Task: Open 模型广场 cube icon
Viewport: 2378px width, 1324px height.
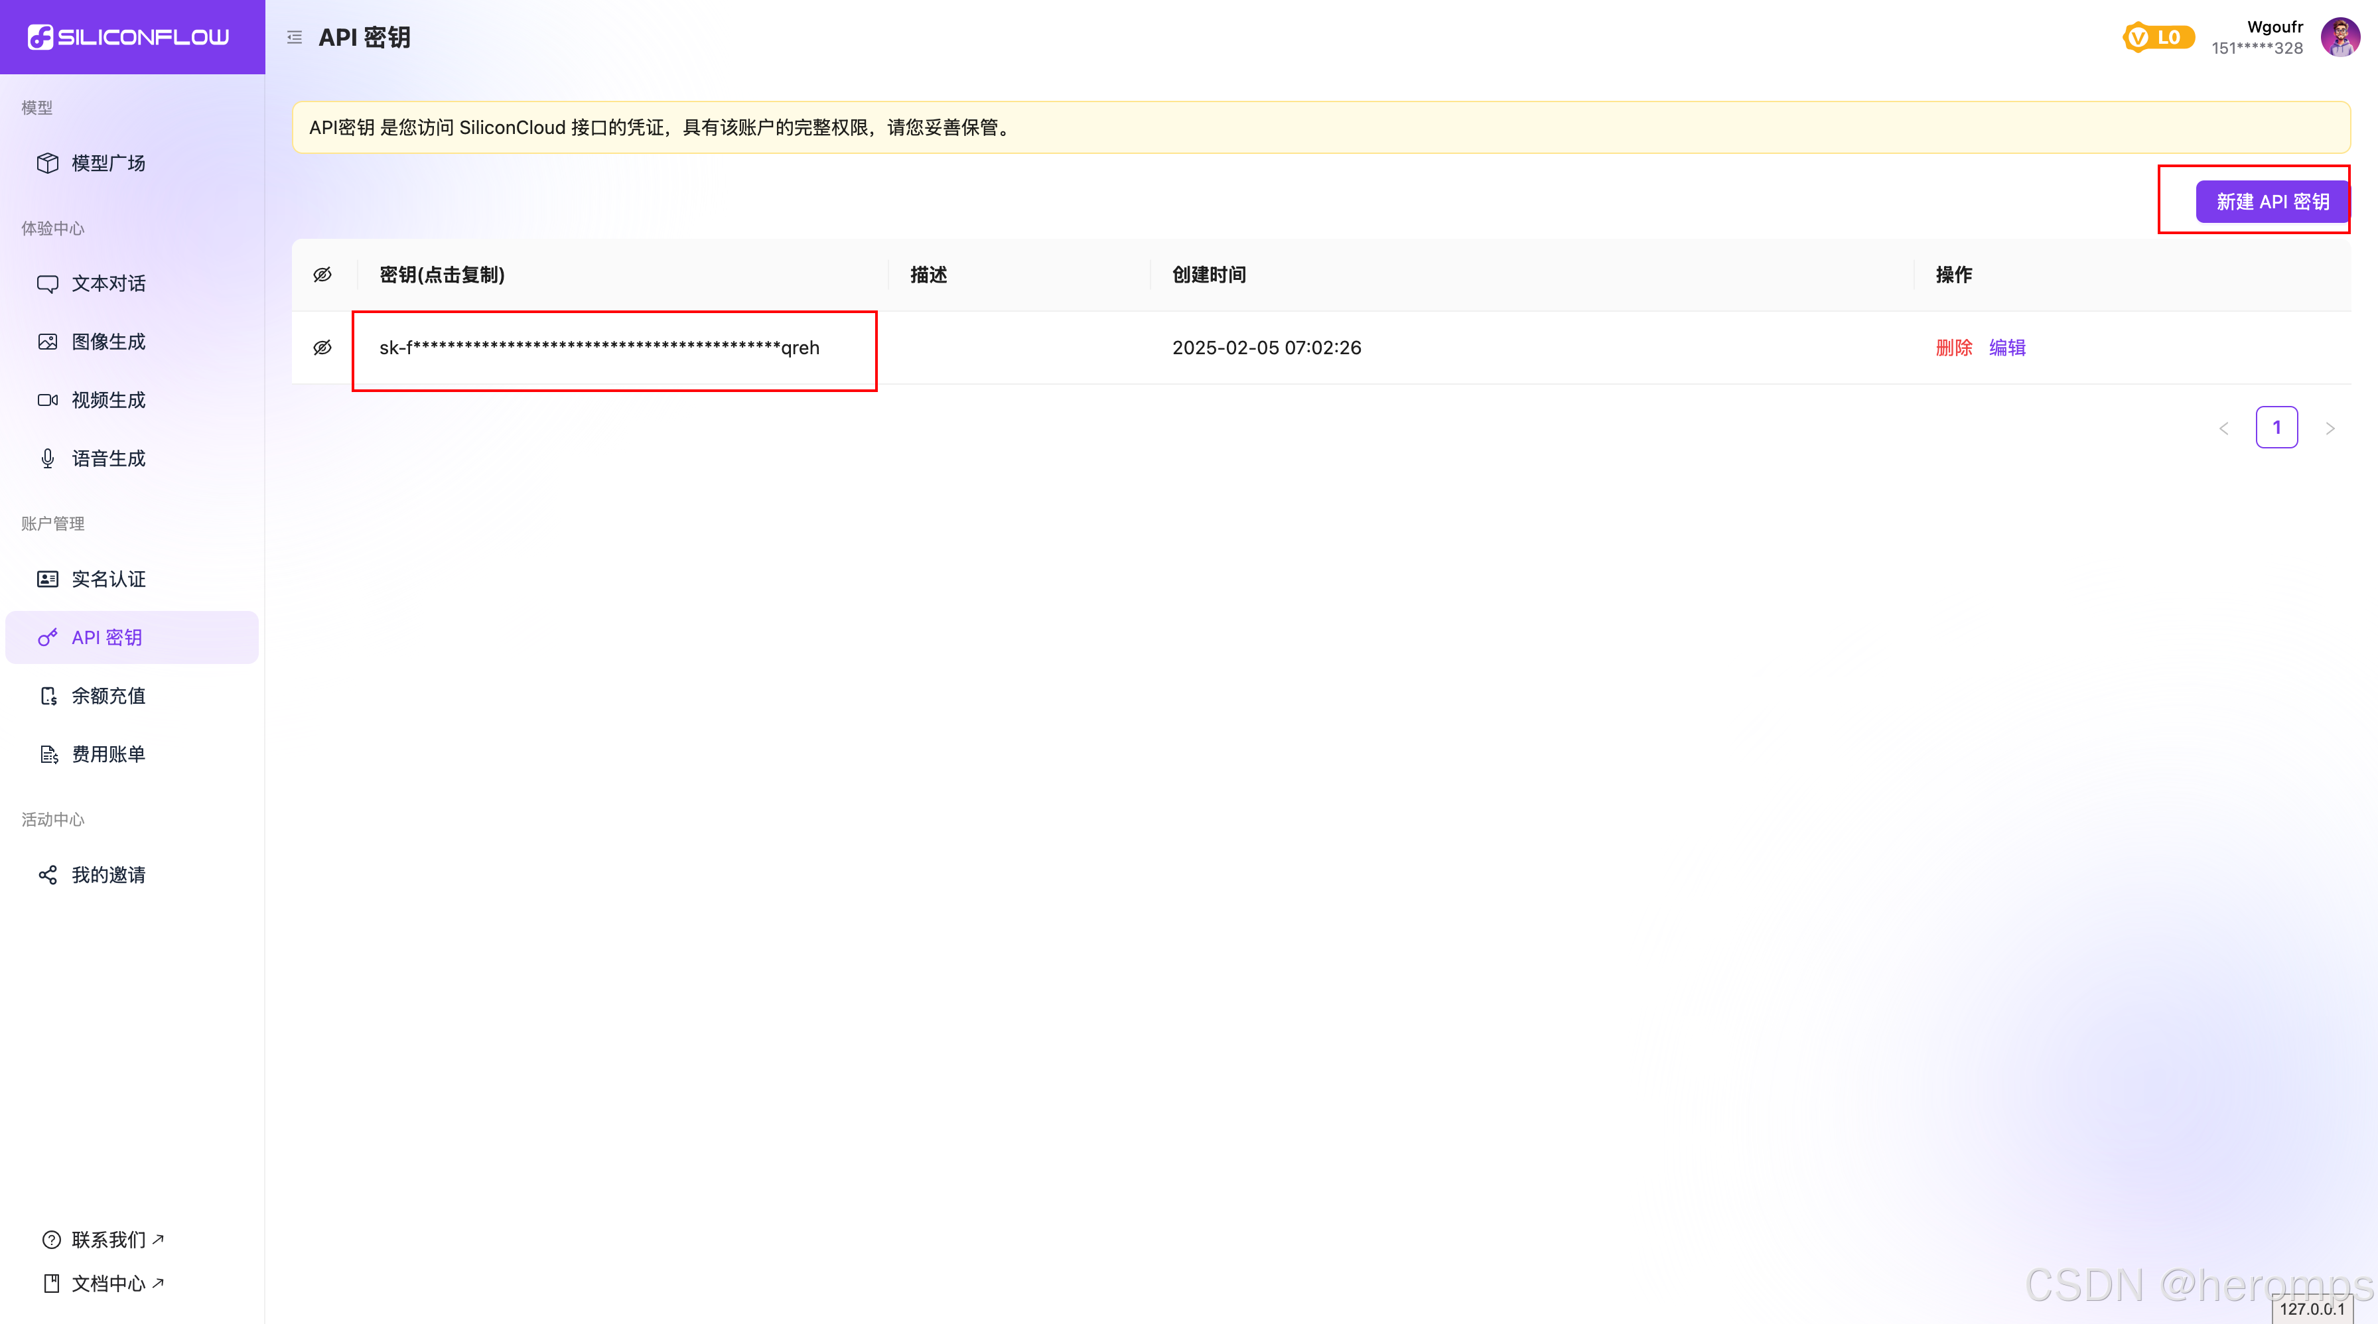Action: coord(48,163)
